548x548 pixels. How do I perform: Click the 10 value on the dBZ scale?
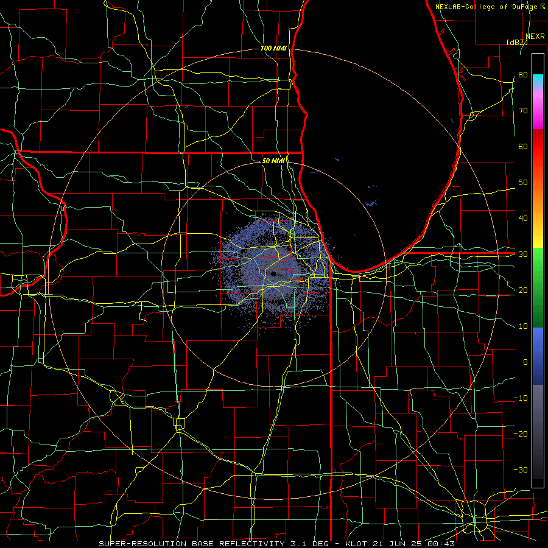(x=523, y=326)
